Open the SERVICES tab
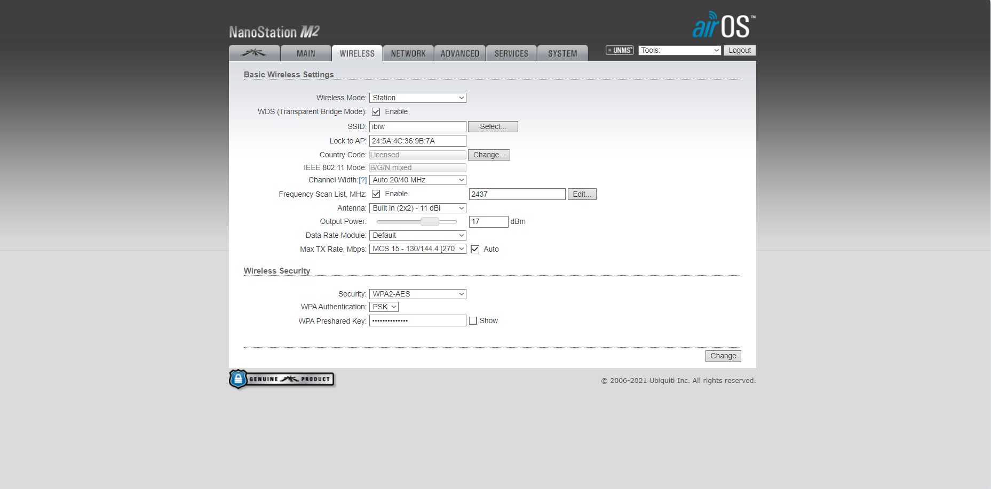The image size is (991, 489). 511,53
